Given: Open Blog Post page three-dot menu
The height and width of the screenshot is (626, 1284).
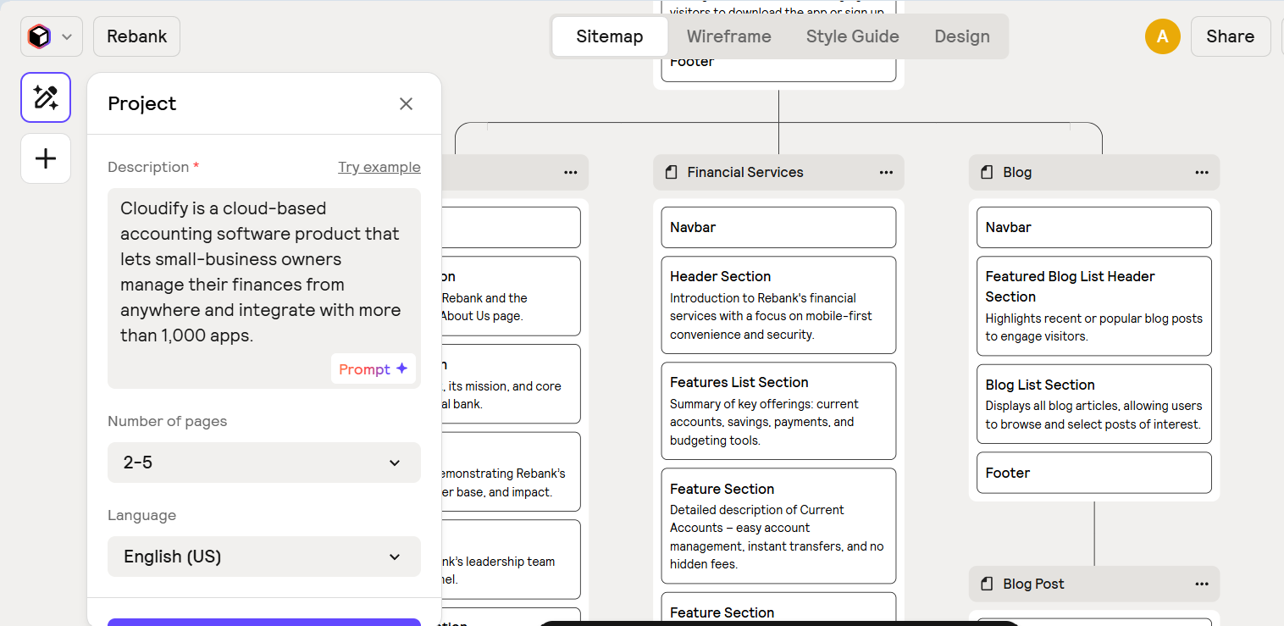Looking at the screenshot, I should click(1202, 584).
